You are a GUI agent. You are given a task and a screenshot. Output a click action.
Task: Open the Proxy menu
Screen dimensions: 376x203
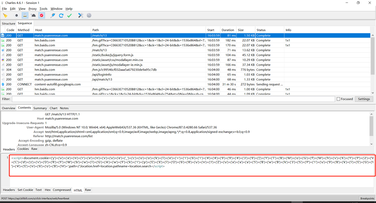(x=33, y=9)
